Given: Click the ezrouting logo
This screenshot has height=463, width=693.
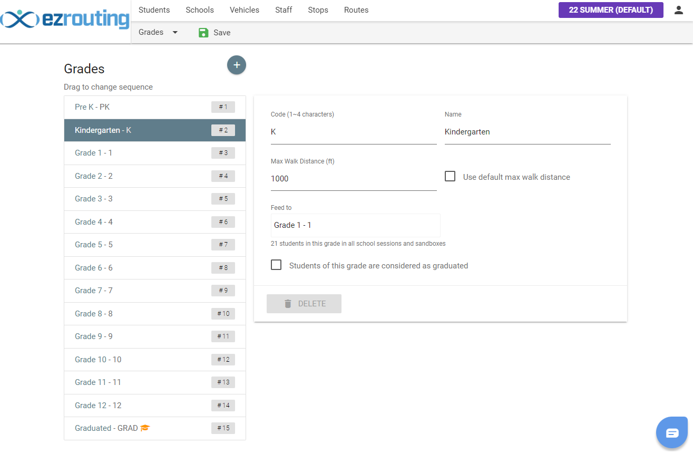Looking at the screenshot, I should 65,20.
